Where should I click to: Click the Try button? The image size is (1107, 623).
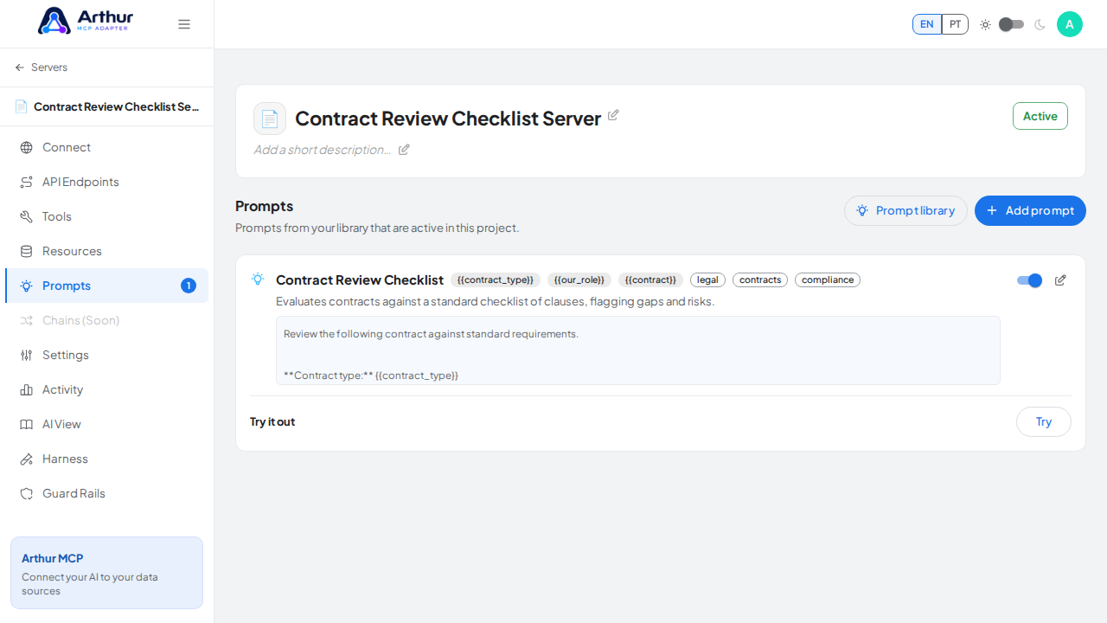(x=1044, y=421)
